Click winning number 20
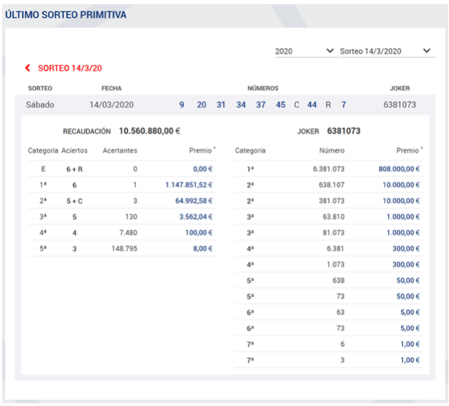449x406 pixels. click(x=202, y=105)
